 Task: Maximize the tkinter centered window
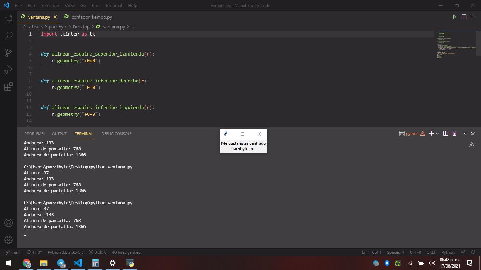[243, 134]
